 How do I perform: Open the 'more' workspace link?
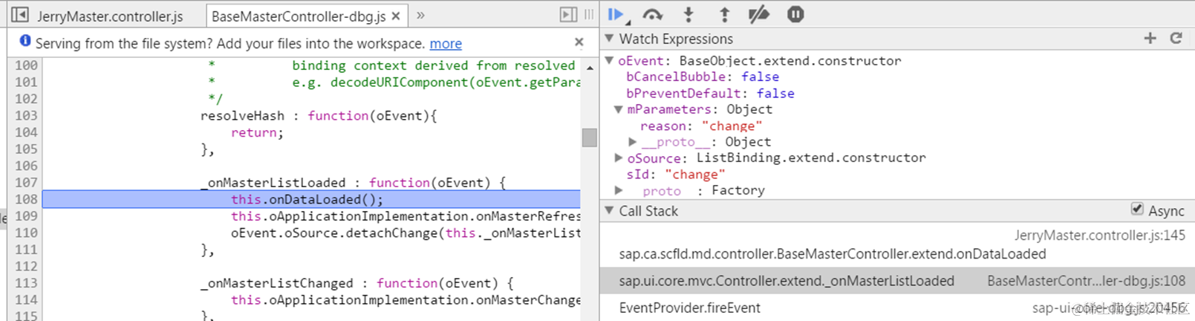point(446,44)
